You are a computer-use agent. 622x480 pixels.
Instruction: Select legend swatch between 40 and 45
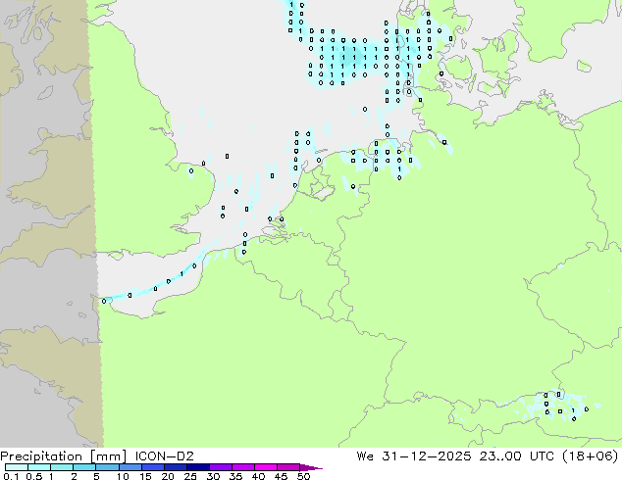(x=266, y=467)
